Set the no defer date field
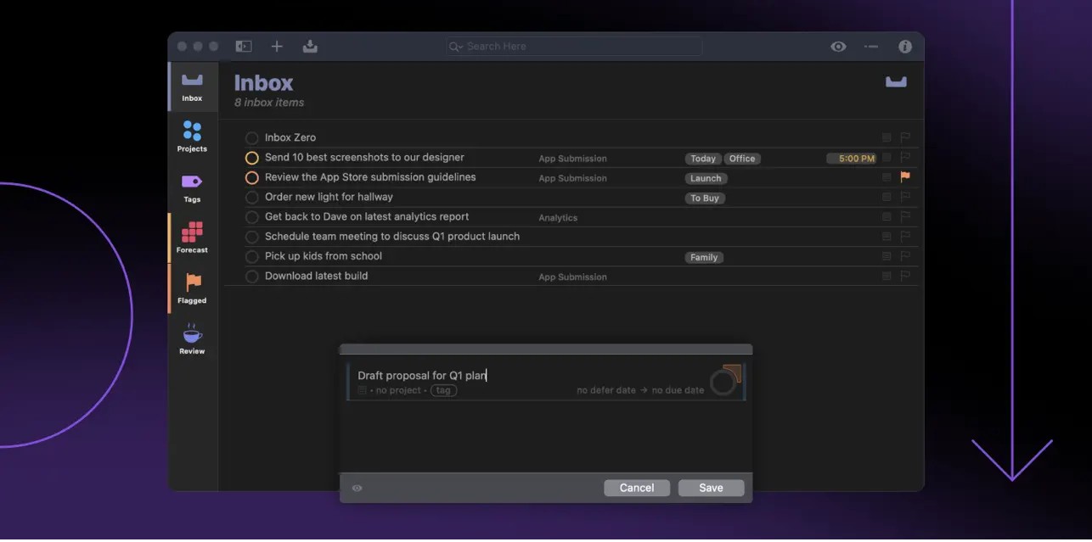Viewport: 1092px width, 542px height. 606,390
